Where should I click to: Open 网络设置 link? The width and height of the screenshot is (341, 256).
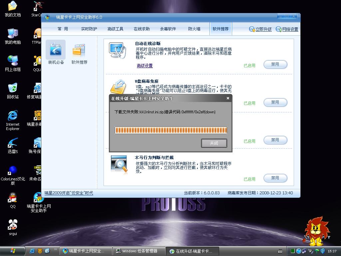tap(287, 29)
